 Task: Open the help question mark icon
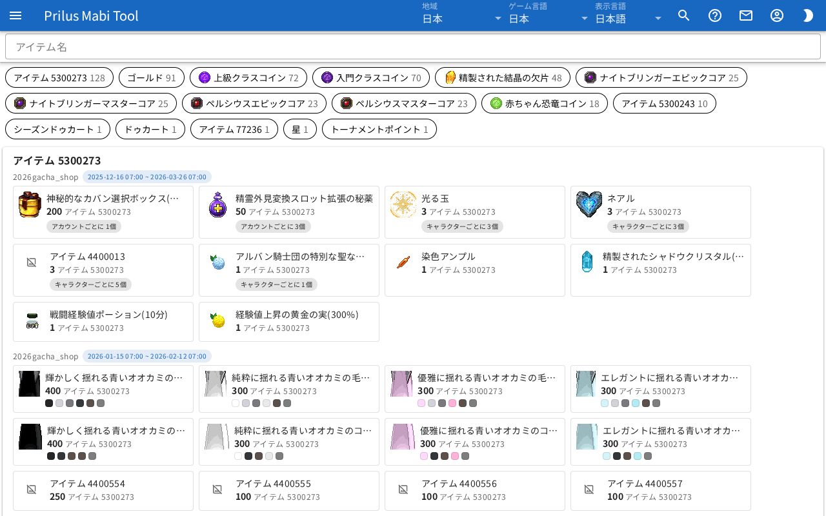(x=715, y=15)
